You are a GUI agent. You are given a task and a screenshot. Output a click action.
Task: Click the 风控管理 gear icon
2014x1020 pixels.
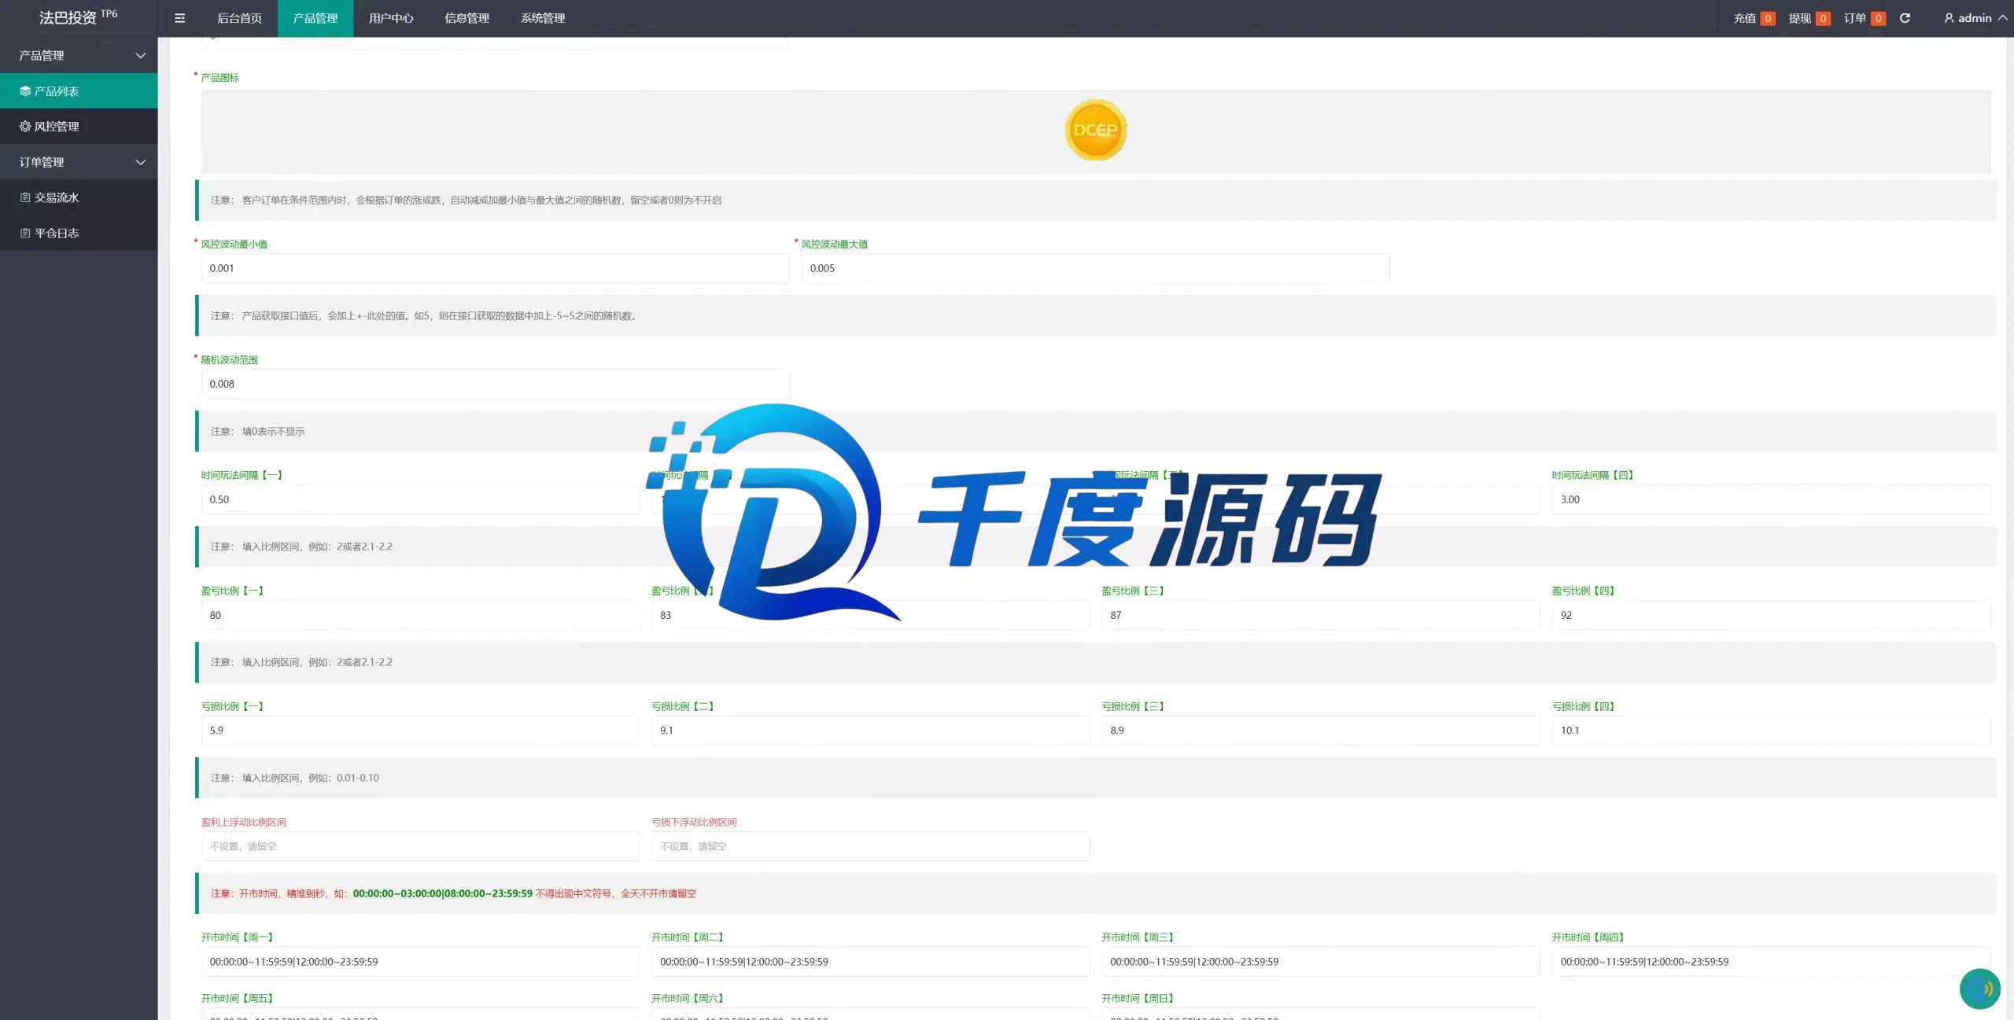25,126
